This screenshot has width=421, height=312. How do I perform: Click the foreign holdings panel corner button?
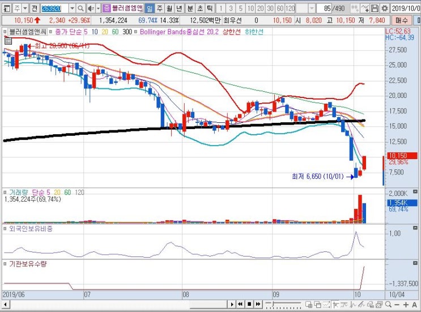415,228
